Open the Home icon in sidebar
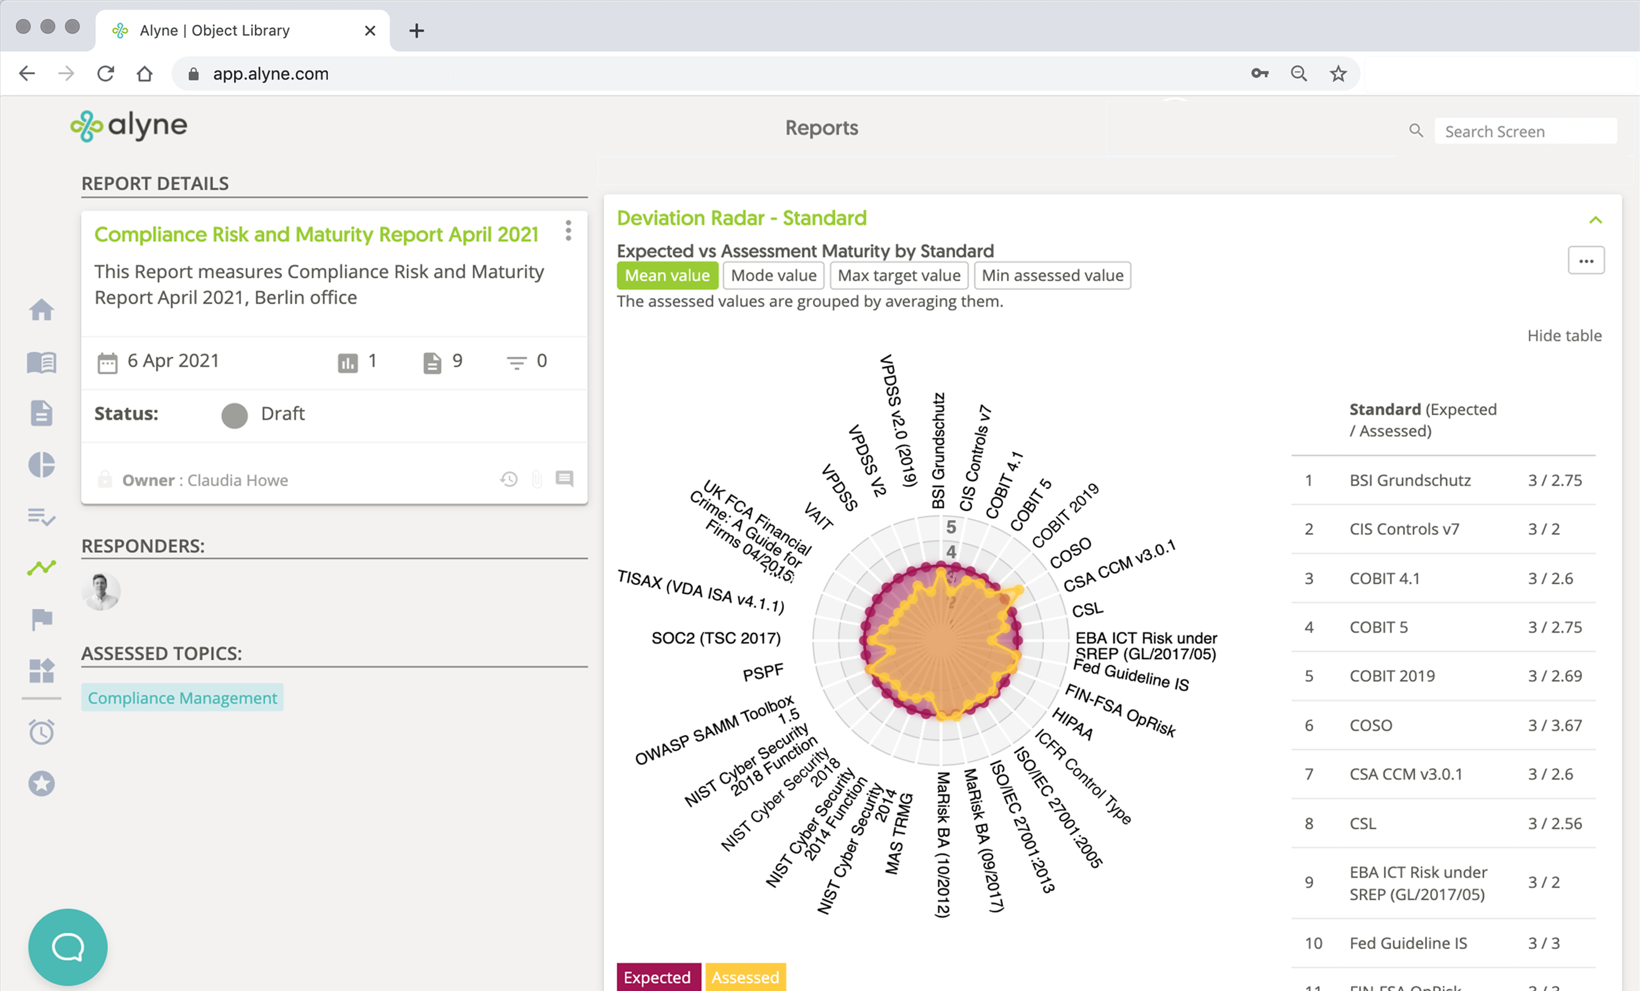1640x991 pixels. click(41, 310)
